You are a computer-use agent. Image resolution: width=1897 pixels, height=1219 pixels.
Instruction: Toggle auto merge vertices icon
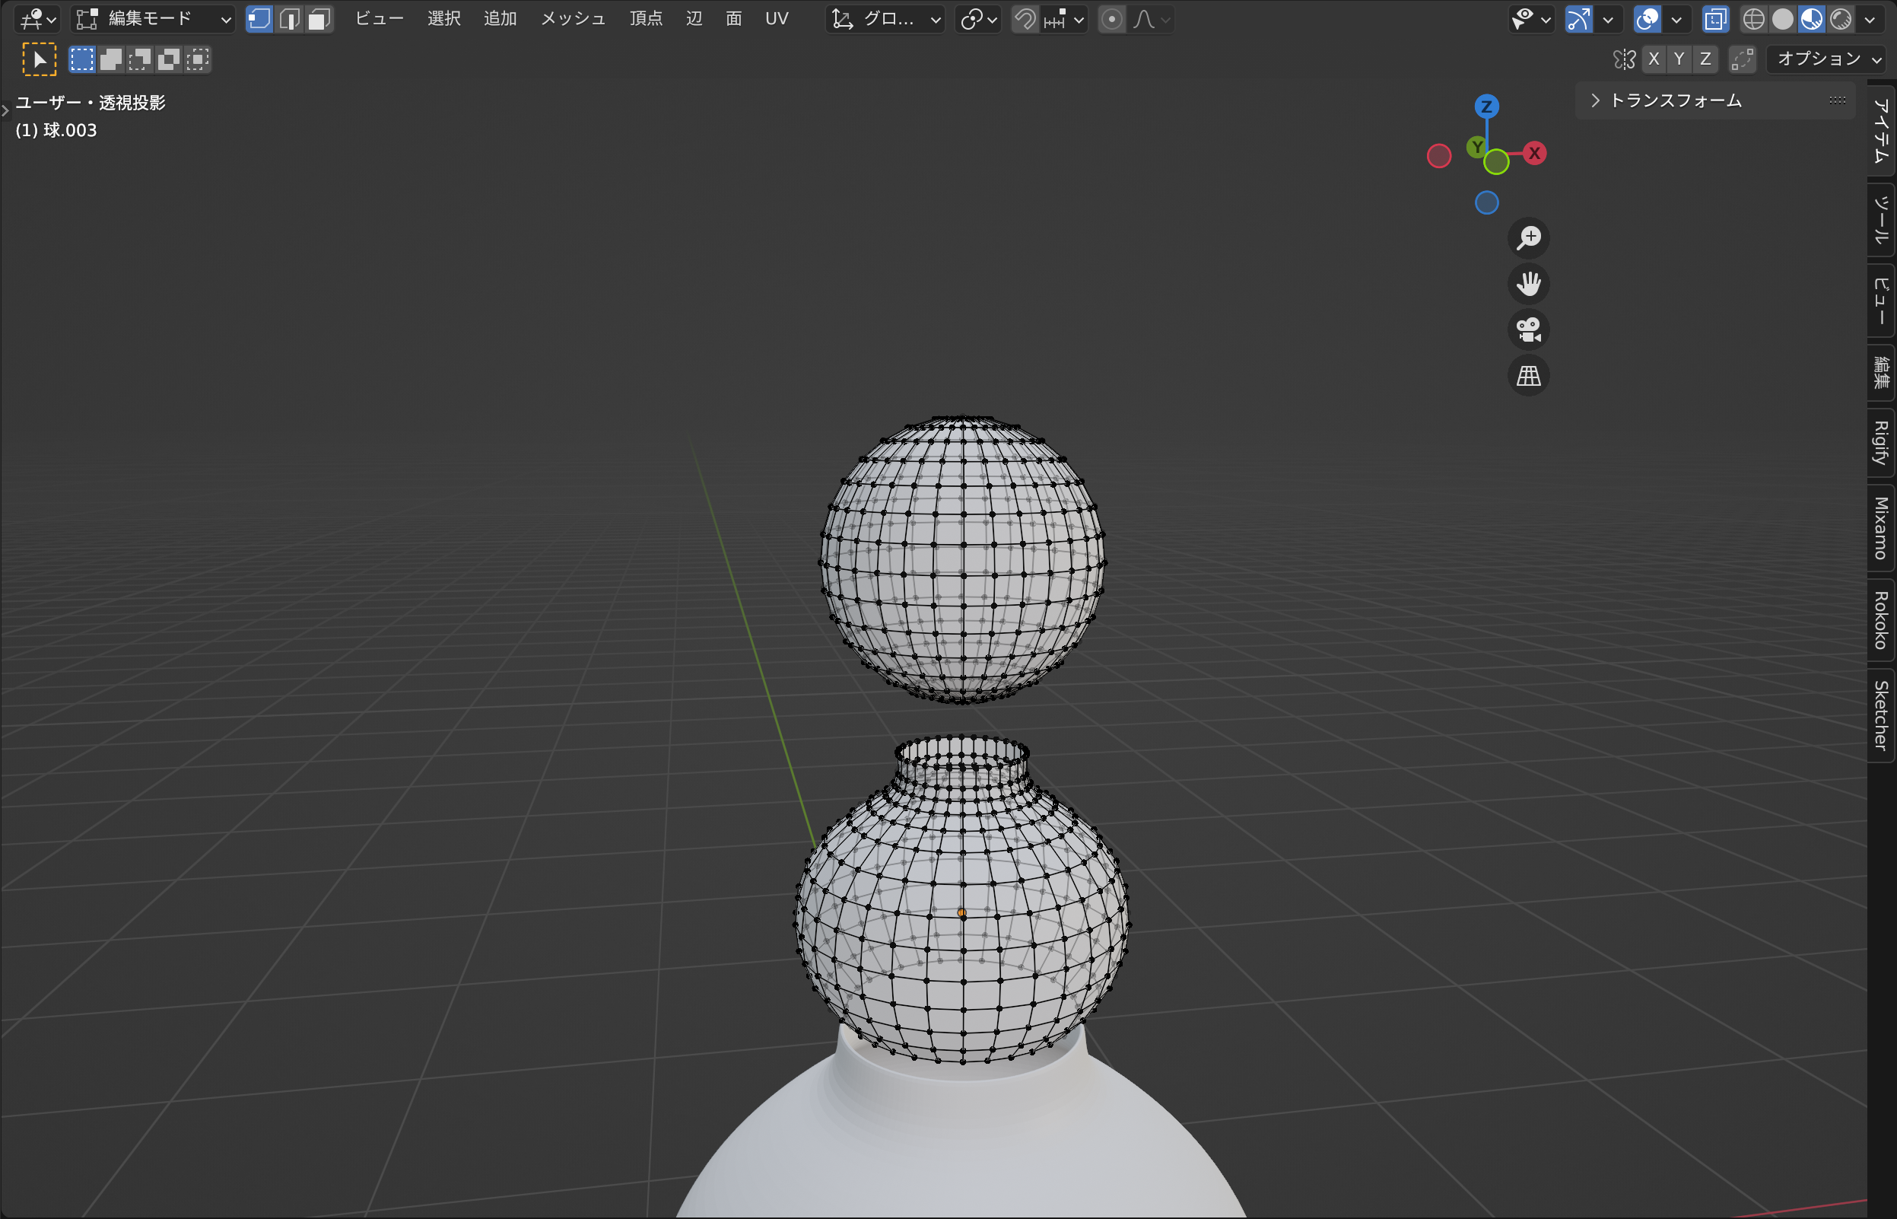point(1742,59)
